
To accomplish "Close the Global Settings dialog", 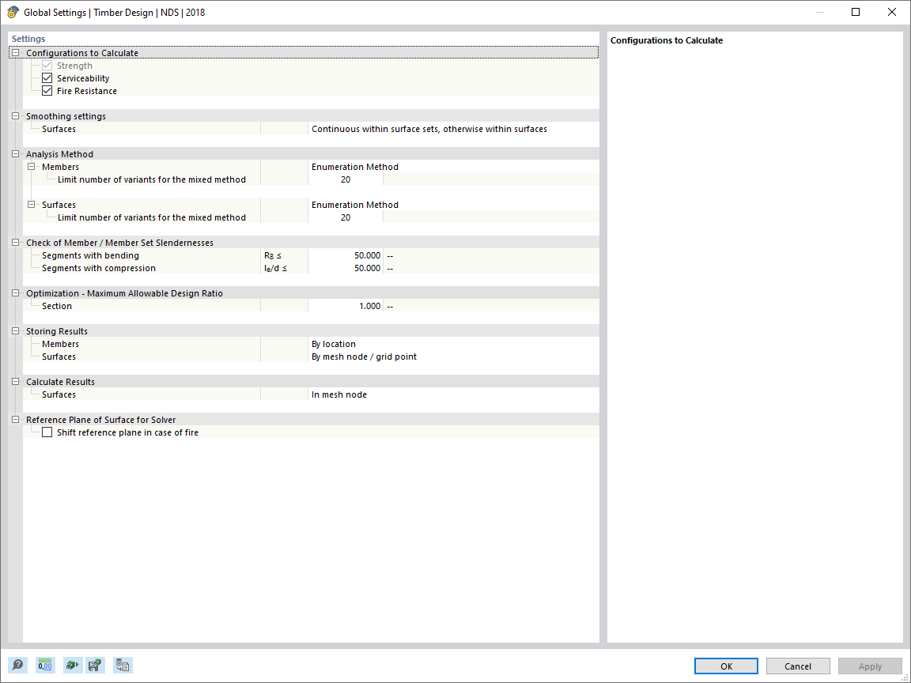I will [x=891, y=12].
